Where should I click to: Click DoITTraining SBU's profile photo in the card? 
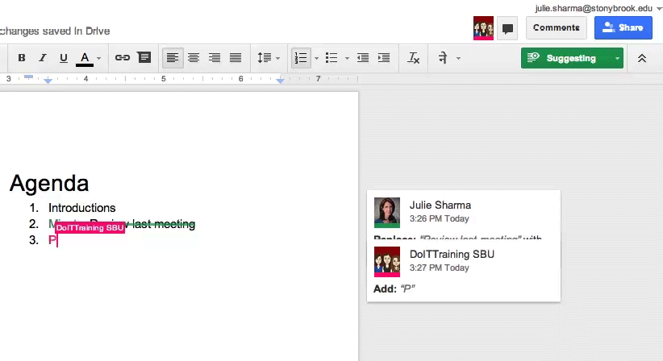point(387,262)
